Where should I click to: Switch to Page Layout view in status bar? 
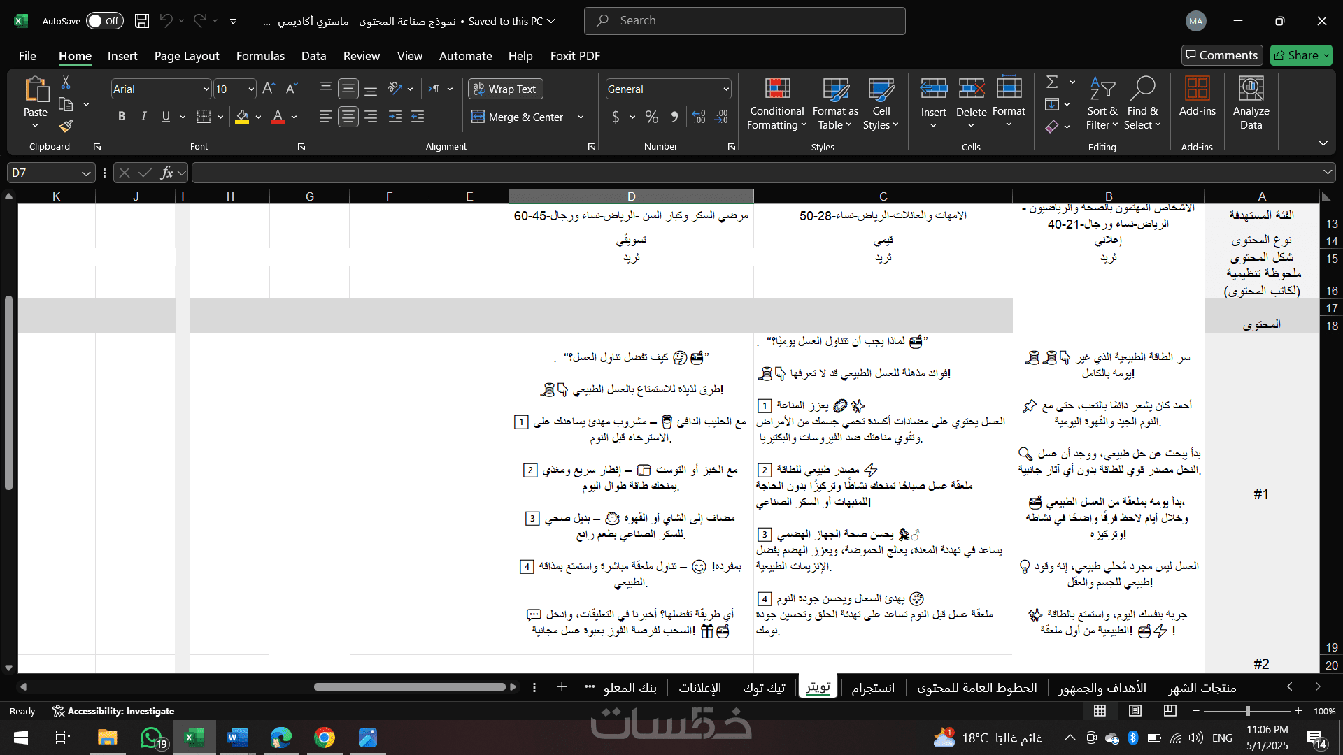(x=1135, y=711)
